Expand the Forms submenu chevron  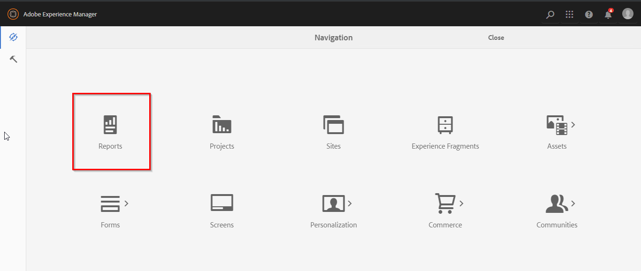click(126, 203)
